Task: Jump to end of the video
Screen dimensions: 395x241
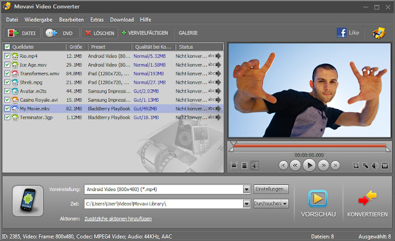Action: [335, 166]
